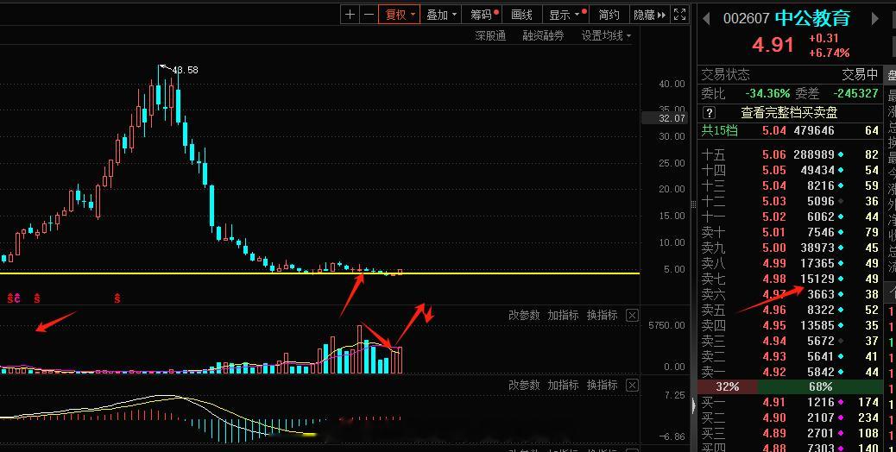Select the 卖二 price 4.93
Viewport: 896px width, 452px height.
click(773, 356)
